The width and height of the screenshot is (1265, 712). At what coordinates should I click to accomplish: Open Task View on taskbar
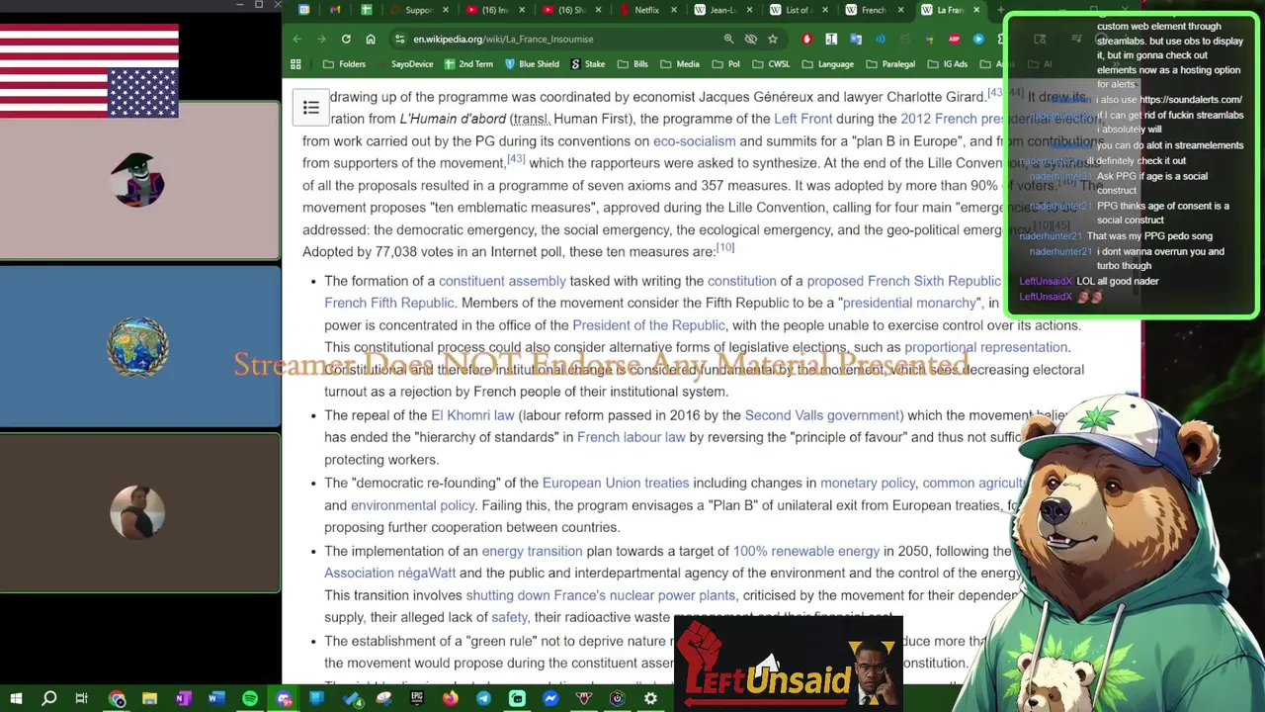click(x=82, y=698)
